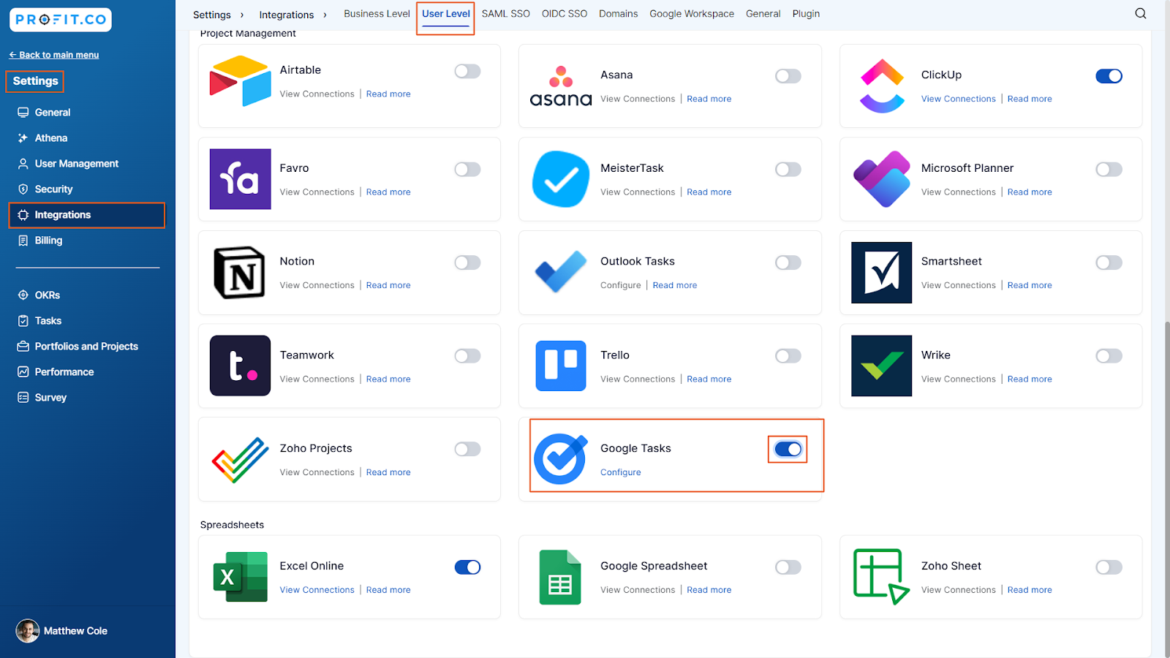Open Read more link for Asana
1170x658 pixels.
[709, 99]
